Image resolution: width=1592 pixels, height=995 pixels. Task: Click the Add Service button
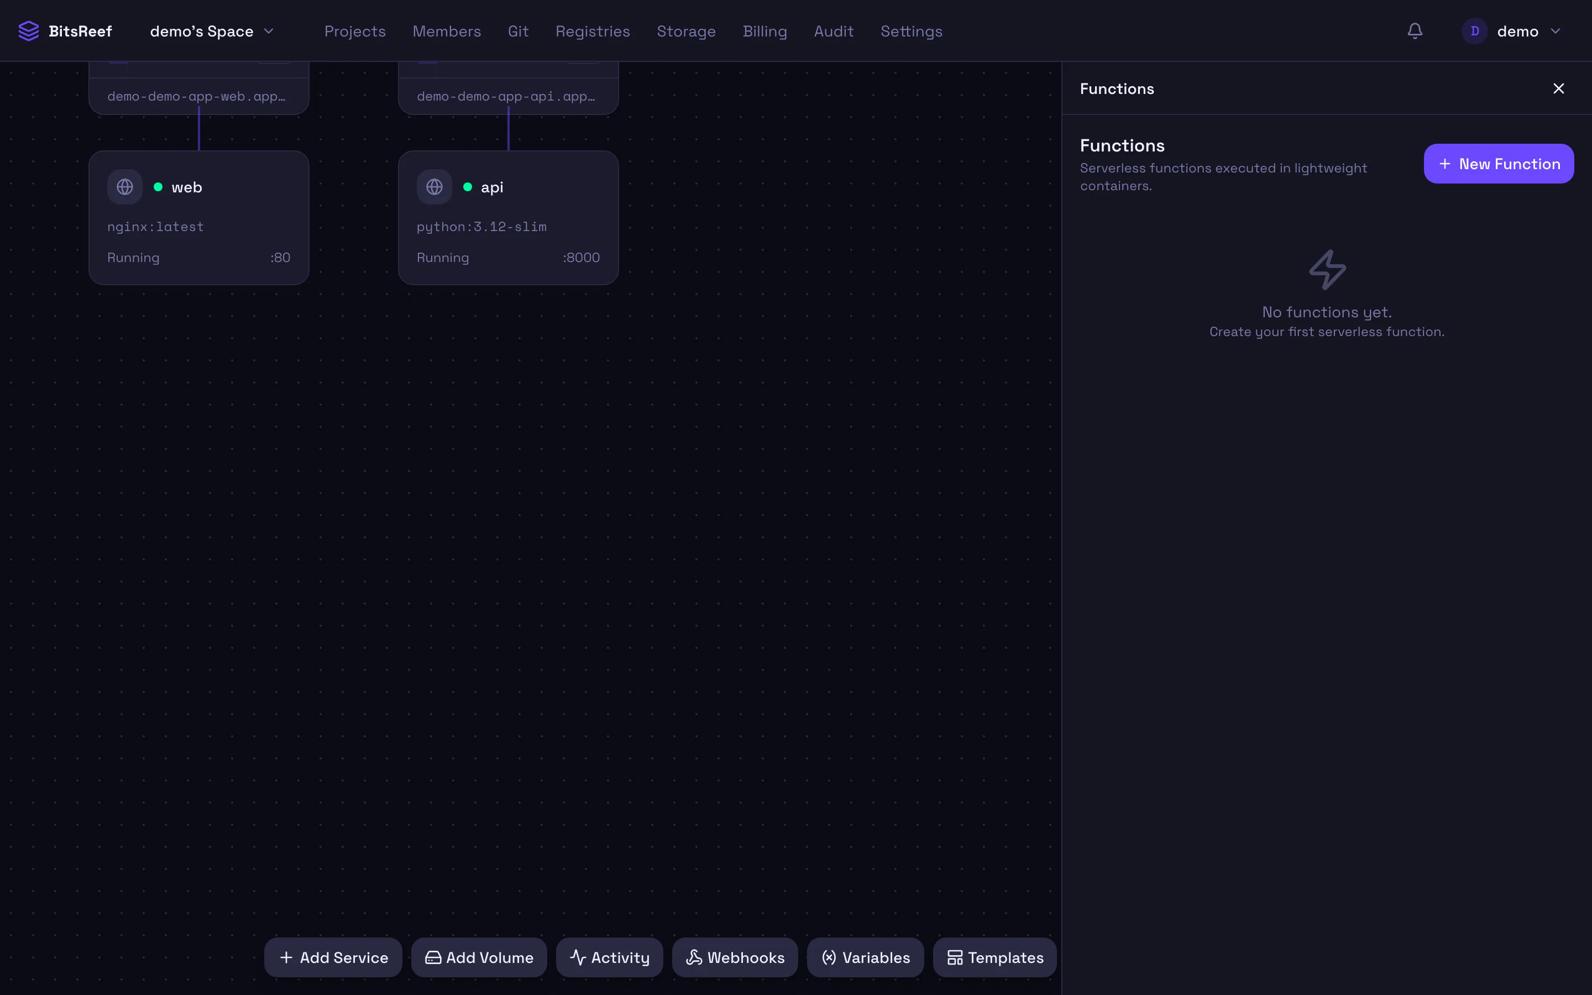(333, 957)
